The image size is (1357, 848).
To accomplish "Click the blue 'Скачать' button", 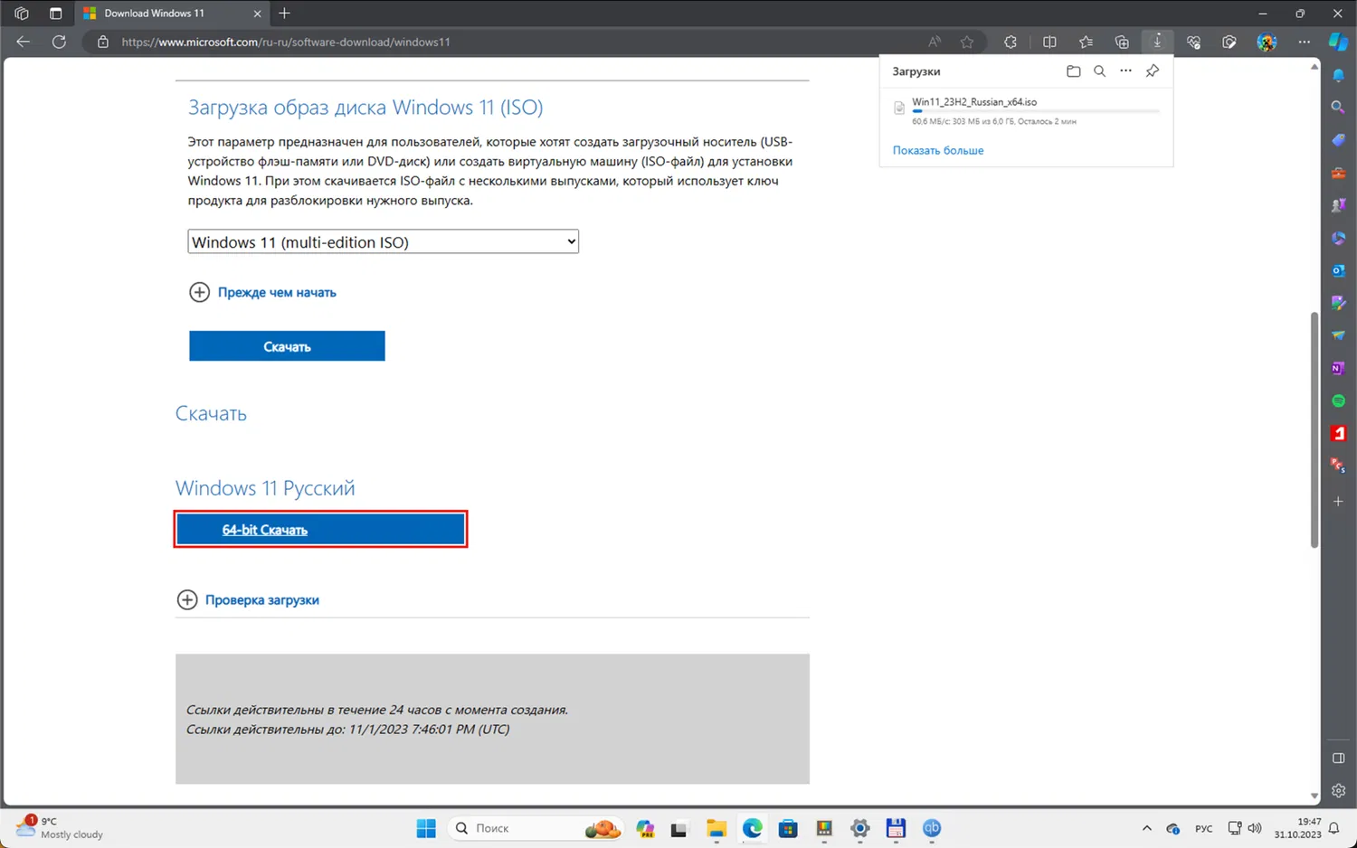I will (287, 346).
